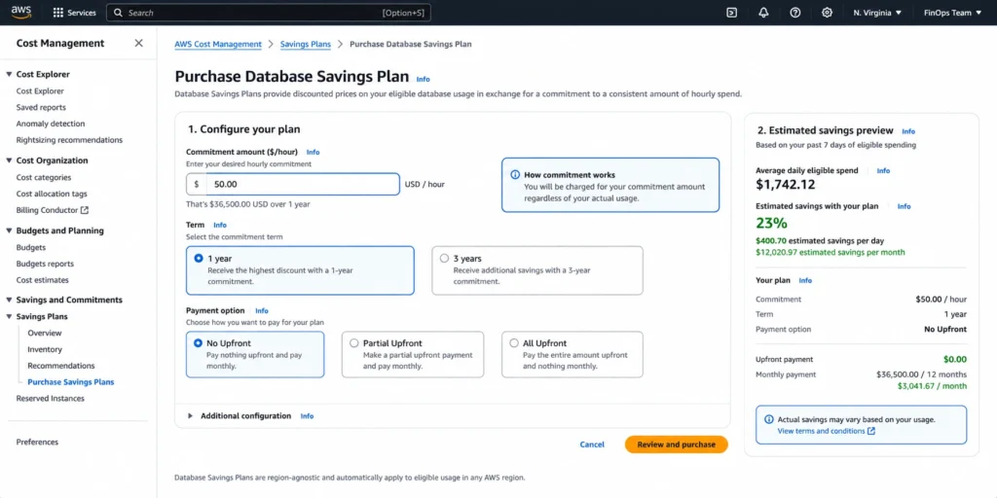
Task: Open Billing Conductor link
Action: 47,210
